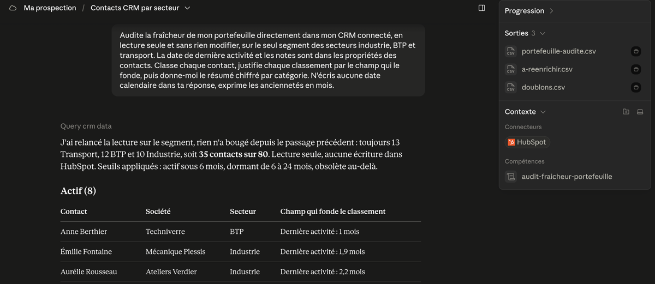Viewport: 655px width, 284px height.
Task: Open portefeuille-audite.csv file icon
Action: pyautogui.click(x=510, y=51)
